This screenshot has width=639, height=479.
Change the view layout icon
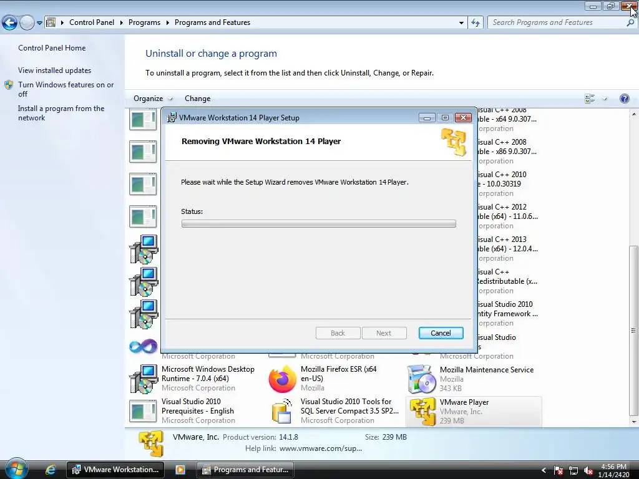[x=590, y=99]
